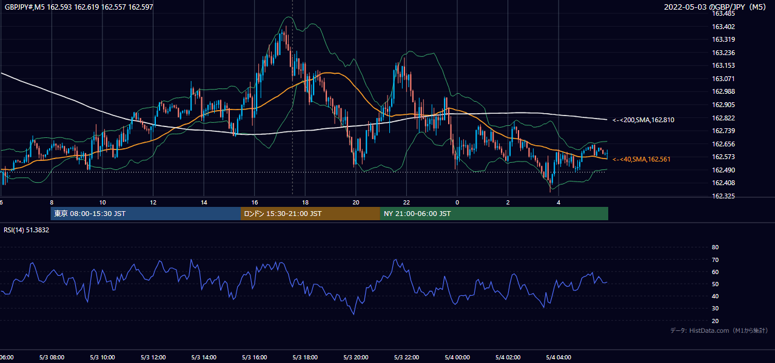The height and width of the screenshot is (363, 775).
Task: Click the 200 SMA 162.810 label
Action: pos(643,120)
